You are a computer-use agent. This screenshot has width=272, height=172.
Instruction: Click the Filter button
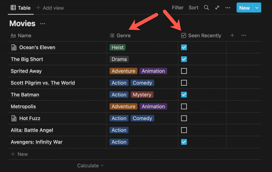pos(178,8)
